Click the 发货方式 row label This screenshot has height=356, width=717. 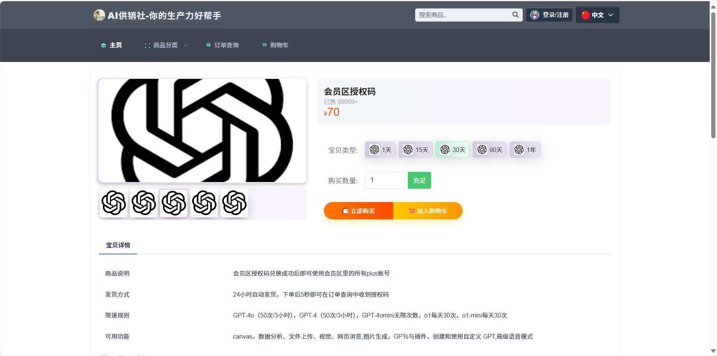117,294
